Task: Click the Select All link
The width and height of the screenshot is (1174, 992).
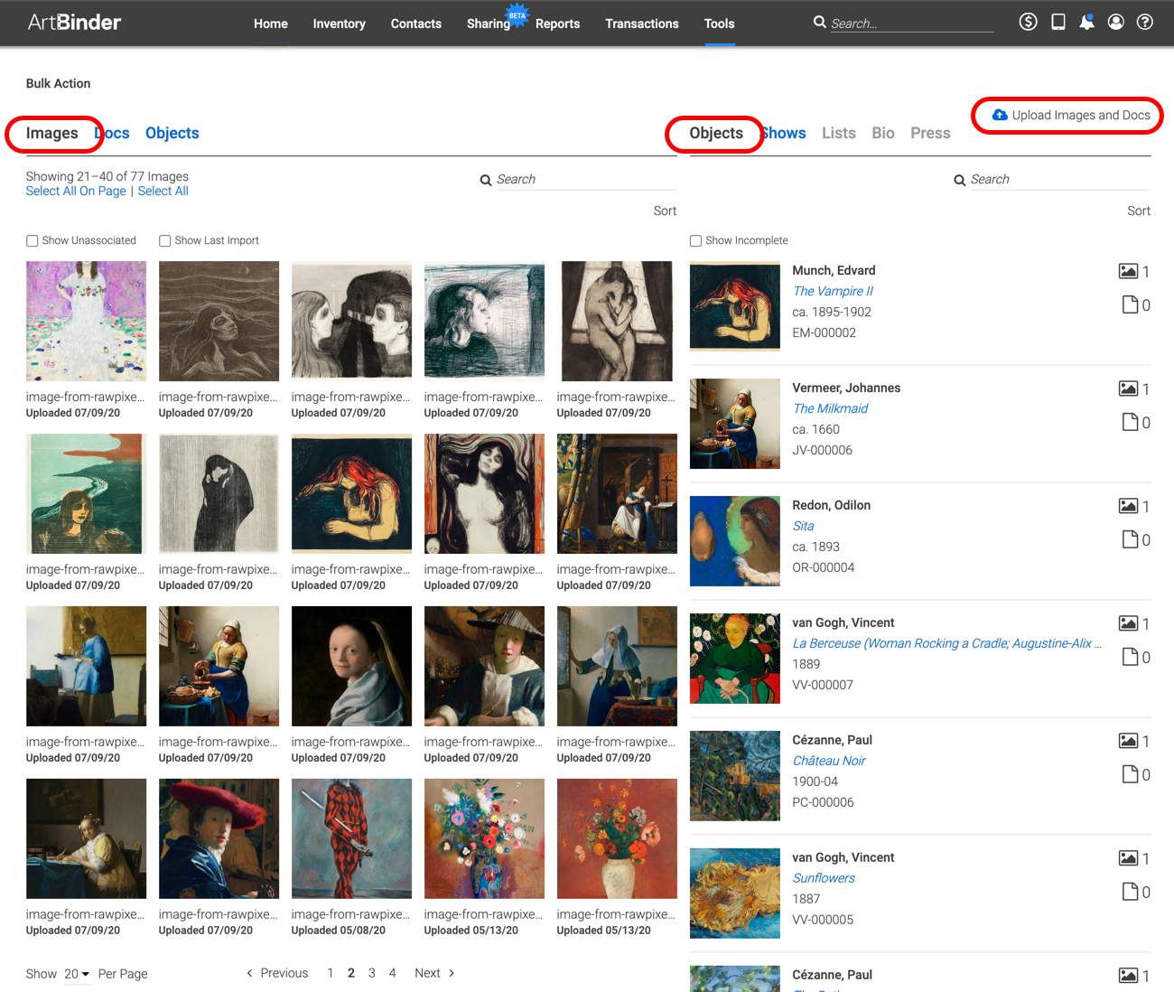Action: click(163, 191)
